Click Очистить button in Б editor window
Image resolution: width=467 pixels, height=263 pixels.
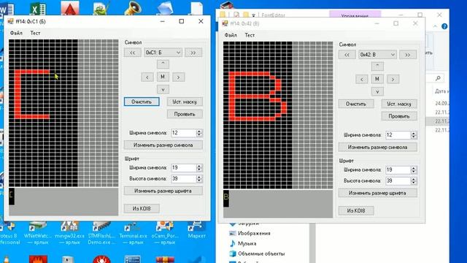pyautogui.click(x=142, y=102)
